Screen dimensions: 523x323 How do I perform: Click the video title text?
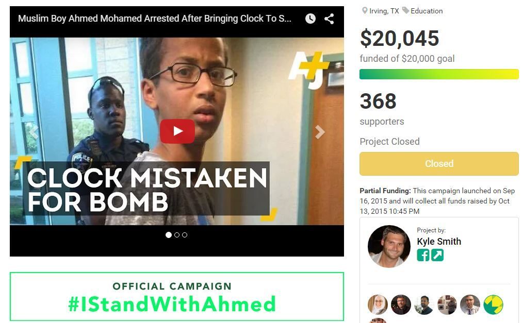155,19
